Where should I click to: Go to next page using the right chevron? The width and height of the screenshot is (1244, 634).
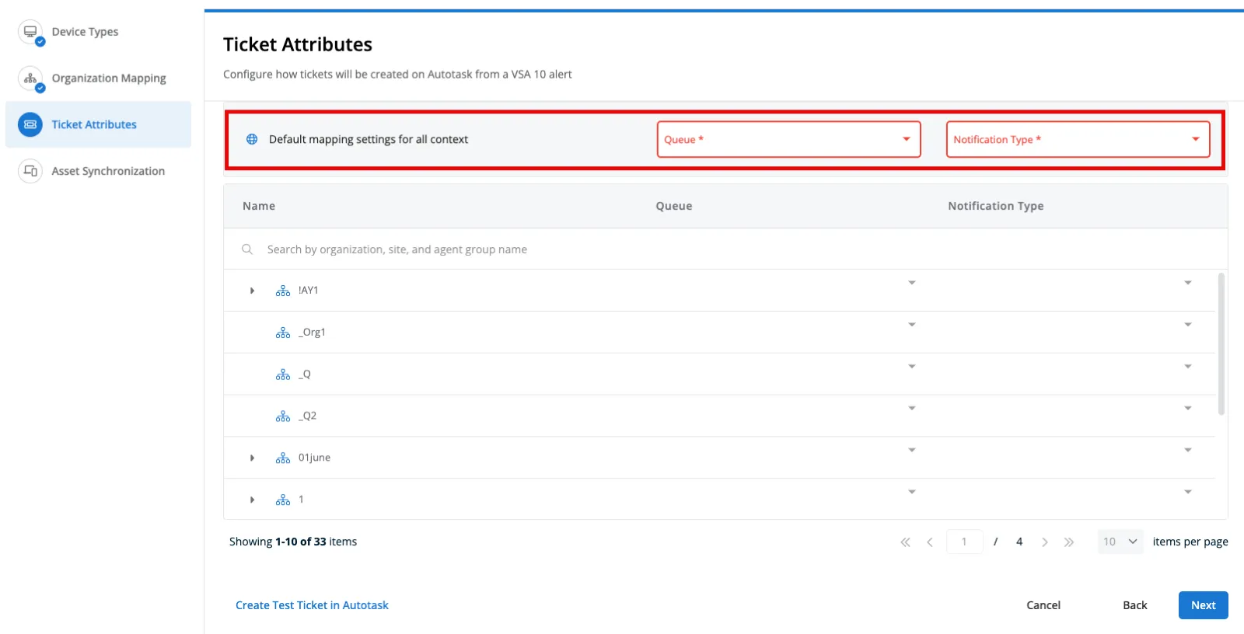click(x=1044, y=542)
